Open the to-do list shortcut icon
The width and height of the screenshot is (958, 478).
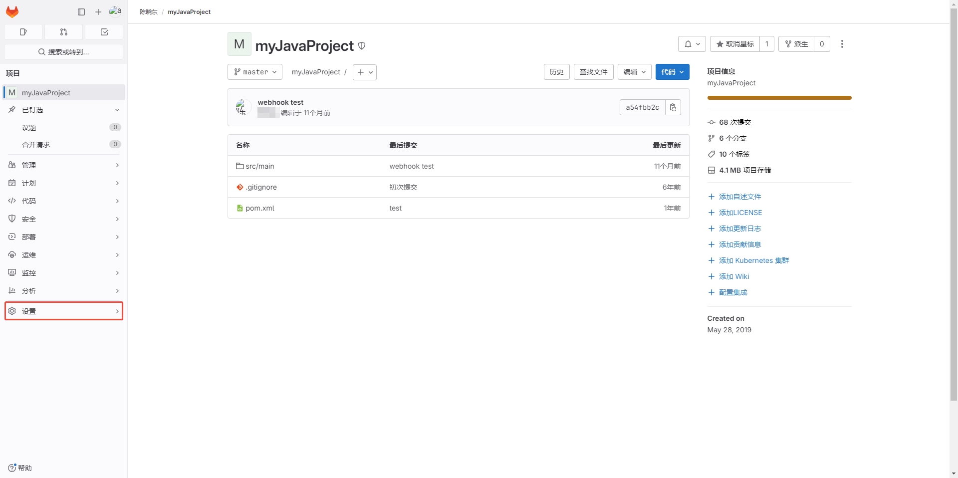tap(104, 32)
